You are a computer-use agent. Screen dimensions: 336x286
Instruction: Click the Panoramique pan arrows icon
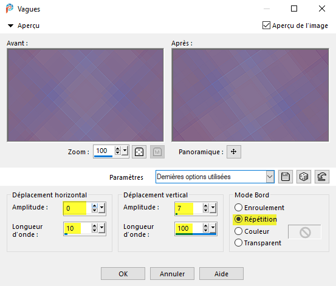coord(234,152)
